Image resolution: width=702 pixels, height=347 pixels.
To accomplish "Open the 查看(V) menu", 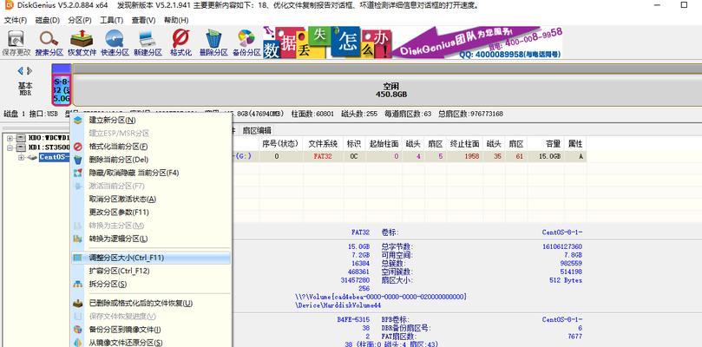I will (143, 21).
